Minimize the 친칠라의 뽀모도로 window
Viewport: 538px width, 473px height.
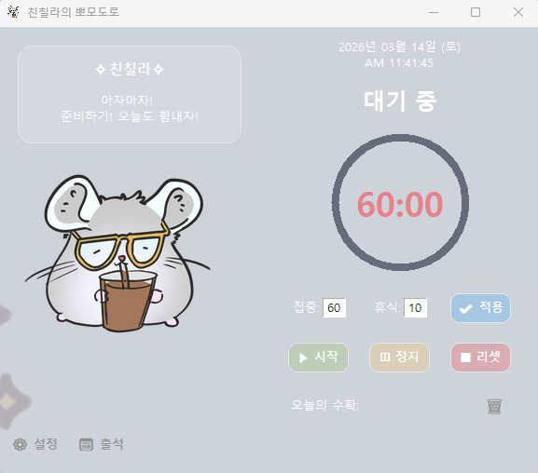[x=434, y=12]
